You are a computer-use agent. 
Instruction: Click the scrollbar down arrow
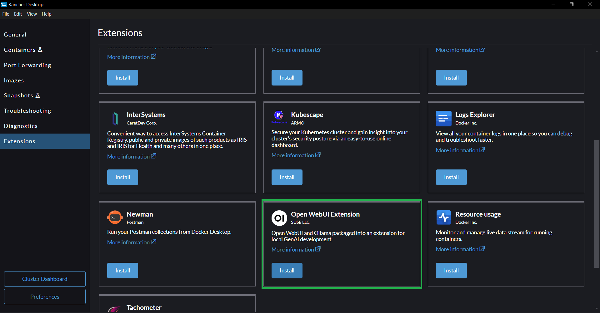click(596, 308)
